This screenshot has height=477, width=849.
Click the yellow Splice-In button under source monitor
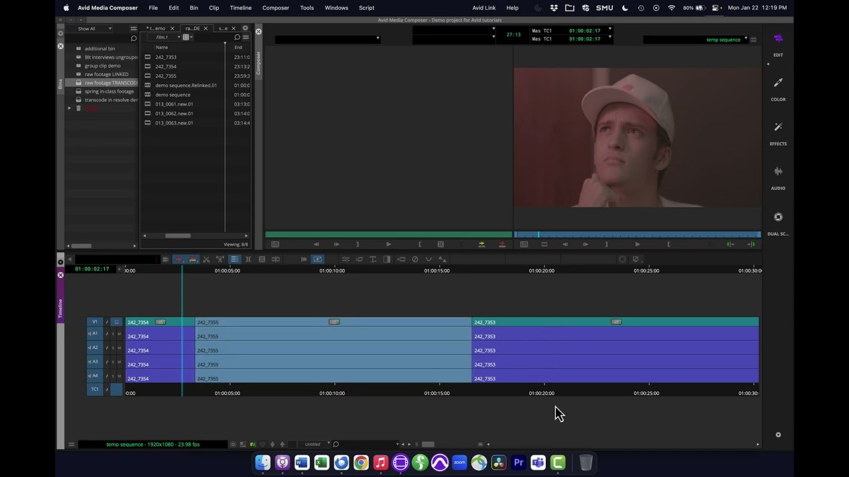(482, 244)
